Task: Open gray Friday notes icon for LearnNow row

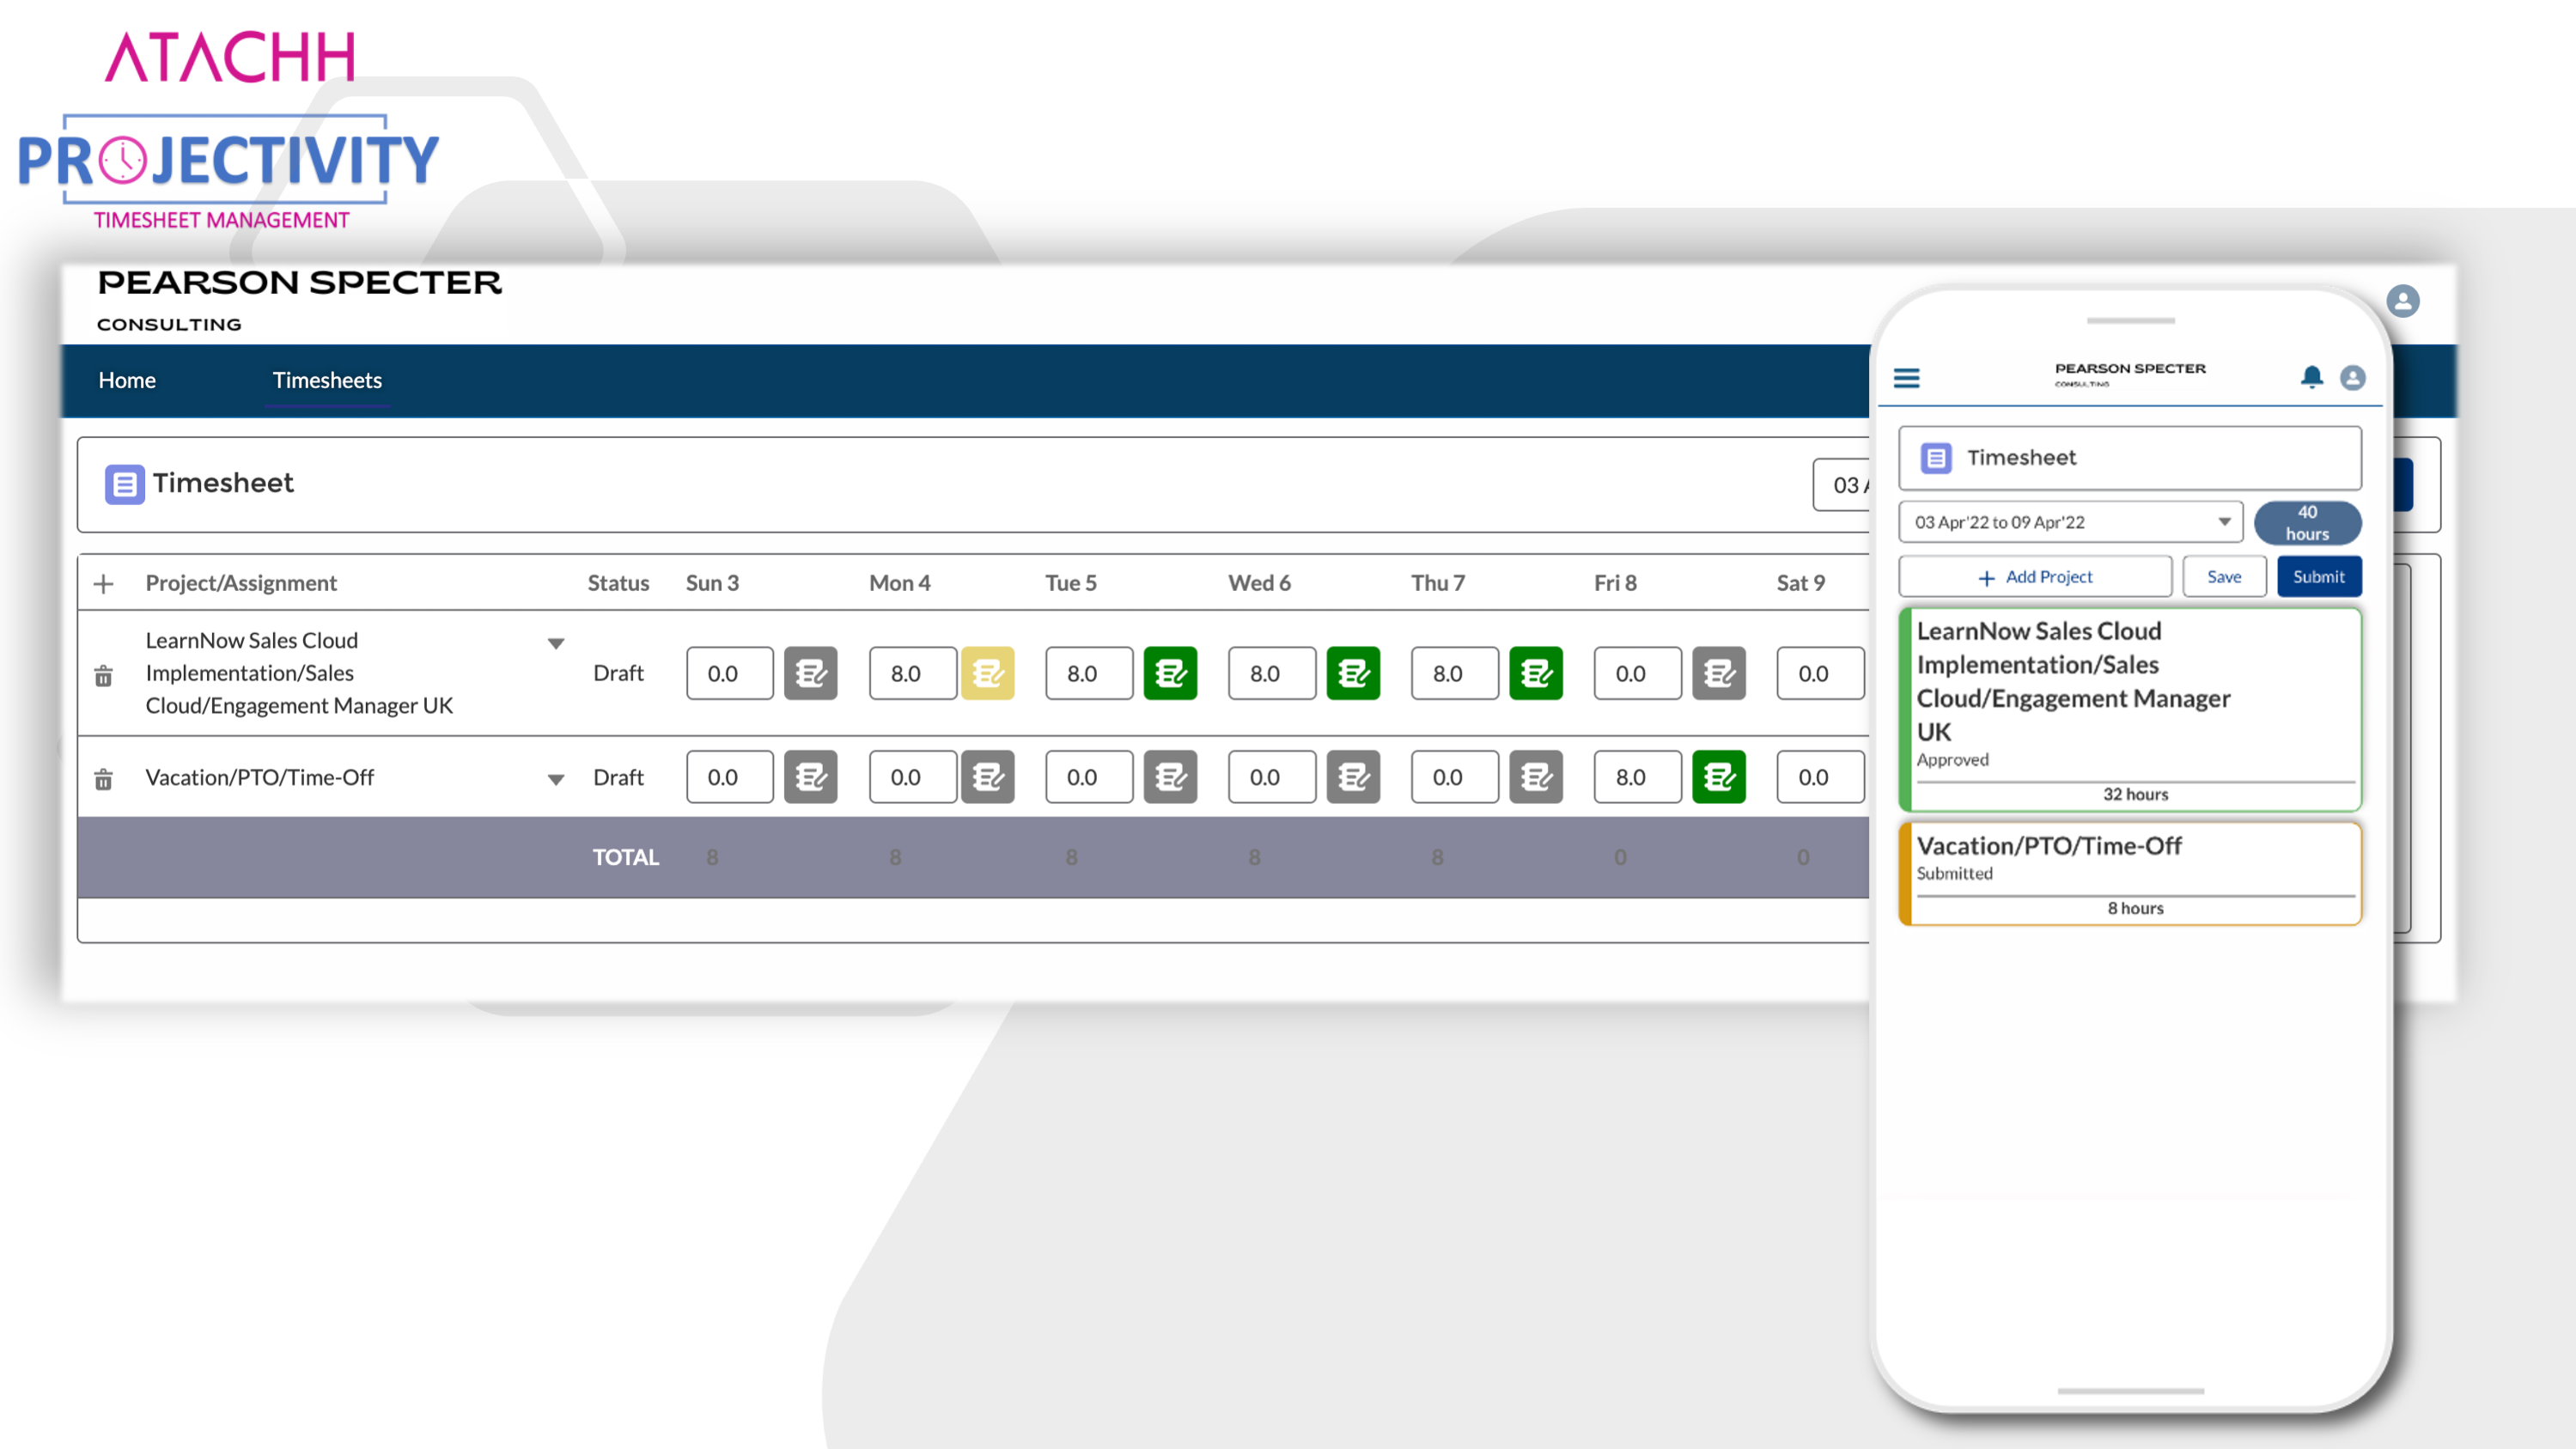Action: 1719,673
